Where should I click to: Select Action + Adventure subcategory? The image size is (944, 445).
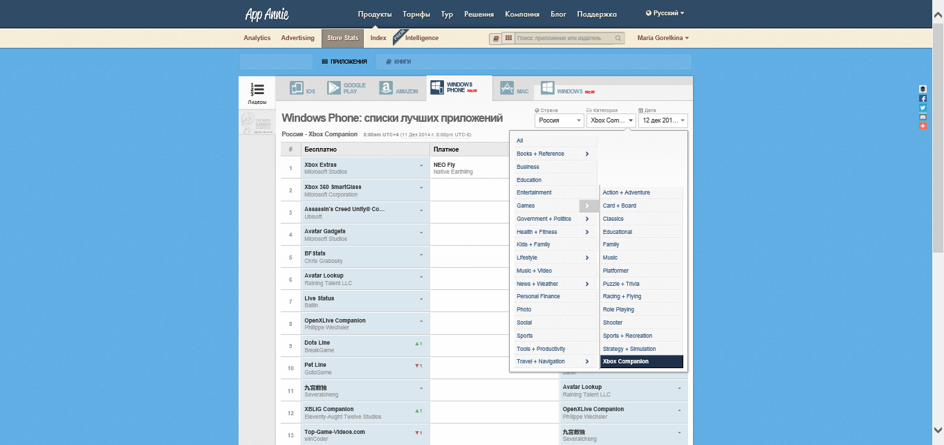pos(641,192)
